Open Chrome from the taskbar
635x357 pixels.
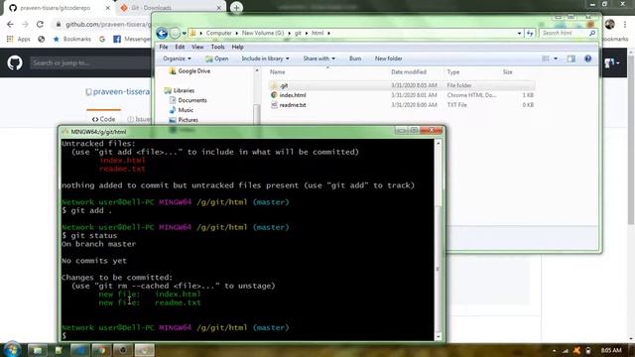pyautogui.click(x=101, y=350)
